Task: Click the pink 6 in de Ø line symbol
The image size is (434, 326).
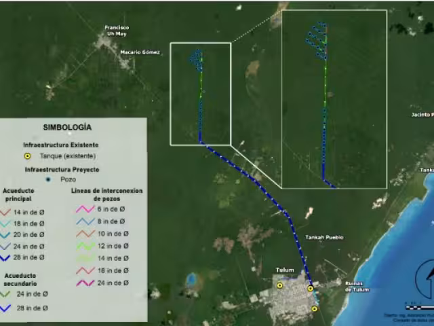Action: pyautogui.click(x=85, y=210)
